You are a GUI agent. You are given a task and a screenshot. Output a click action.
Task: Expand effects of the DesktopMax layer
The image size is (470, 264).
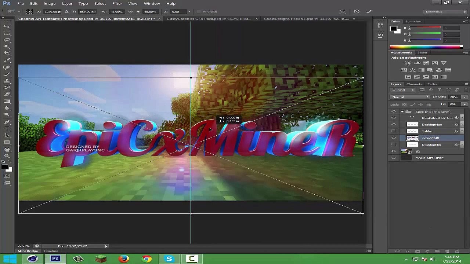[462, 125]
